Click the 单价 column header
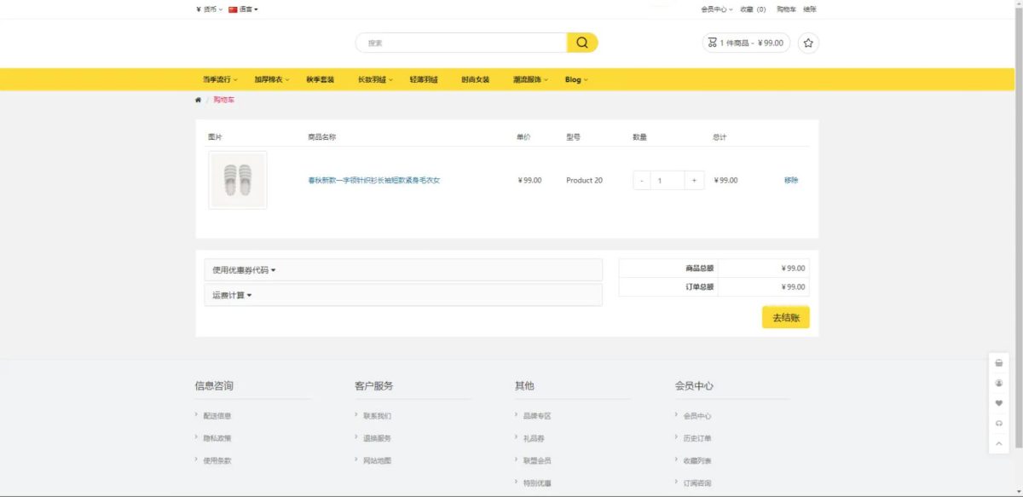This screenshot has width=1023, height=497. click(x=523, y=136)
